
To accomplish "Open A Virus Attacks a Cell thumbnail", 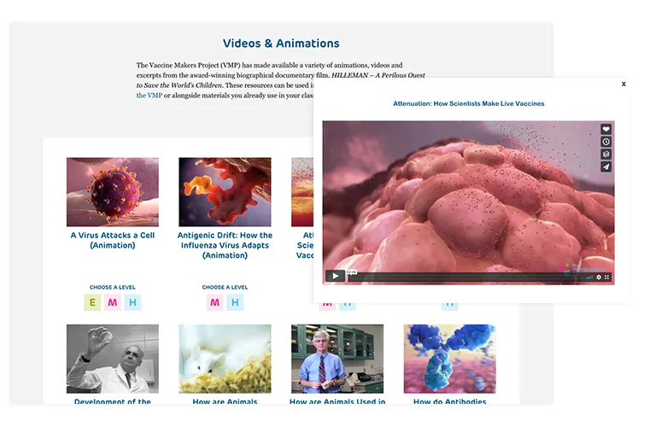I will tap(113, 192).
